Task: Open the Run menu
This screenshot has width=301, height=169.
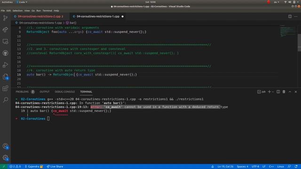Action: pos(39,10)
